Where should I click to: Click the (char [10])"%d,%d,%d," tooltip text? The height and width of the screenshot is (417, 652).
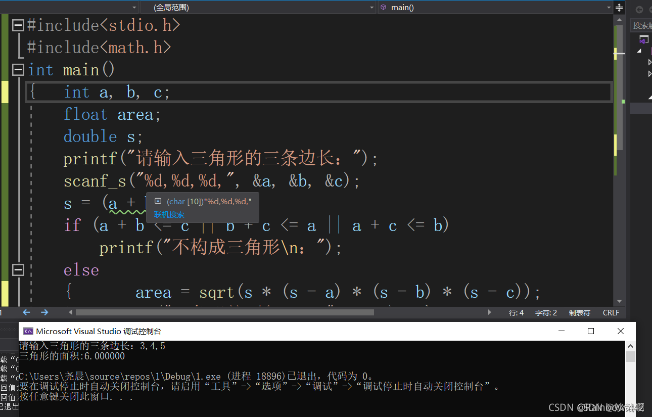coord(209,201)
